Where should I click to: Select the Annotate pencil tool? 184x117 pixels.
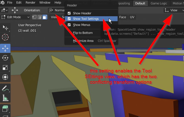click(x=5, y=88)
